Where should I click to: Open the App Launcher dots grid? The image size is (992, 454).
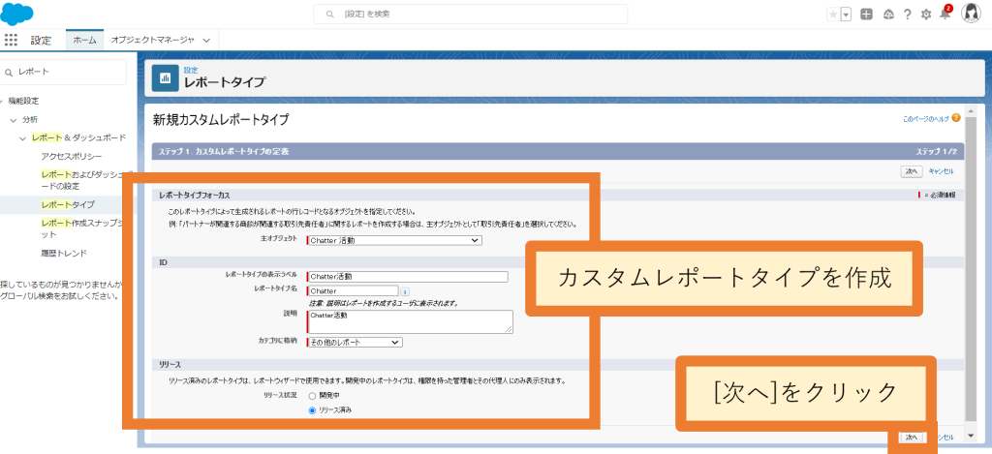pos(11,40)
